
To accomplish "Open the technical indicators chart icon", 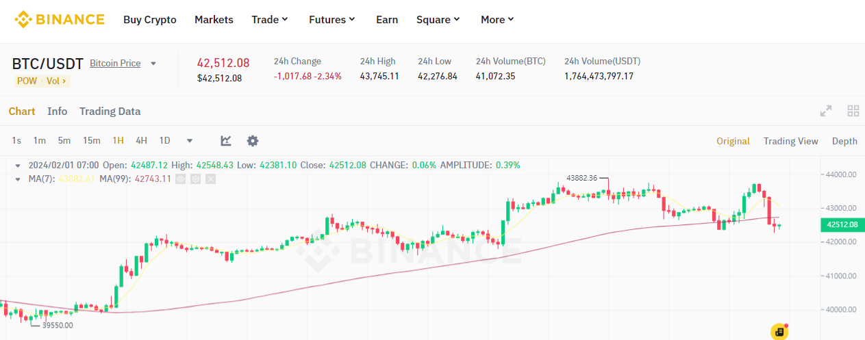I will (x=226, y=141).
